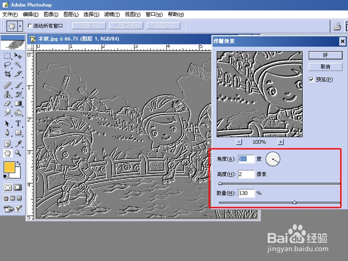
Task: Select the History Brush tool
Action: [x=18, y=94]
